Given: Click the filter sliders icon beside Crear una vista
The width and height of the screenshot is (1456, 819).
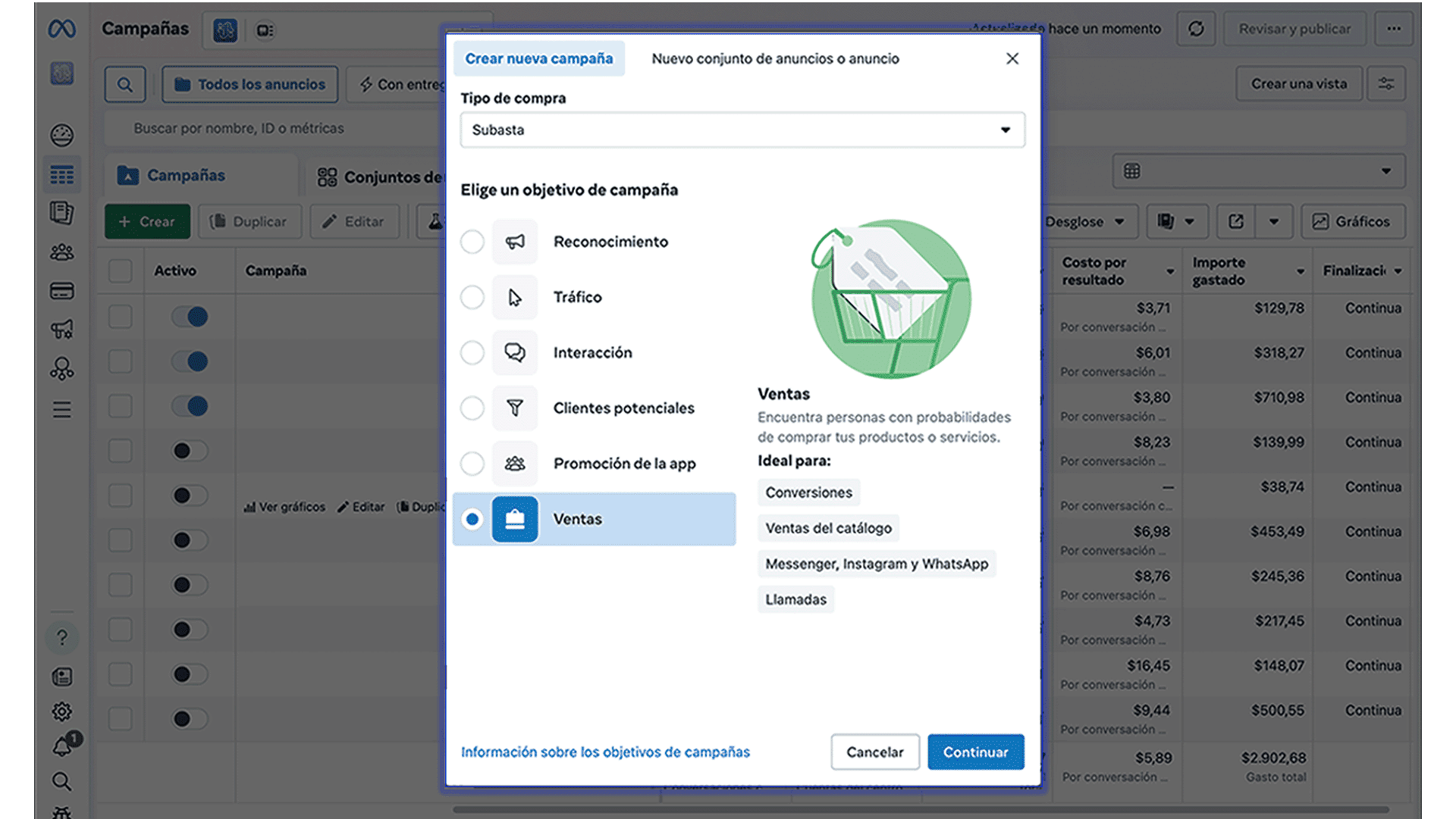Looking at the screenshot, I should pyautogui.click(x=1386, y=84).
